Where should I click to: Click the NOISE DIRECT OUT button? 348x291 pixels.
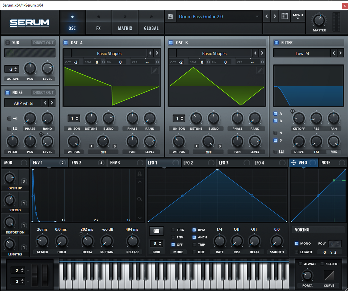(x=43, y=92)
